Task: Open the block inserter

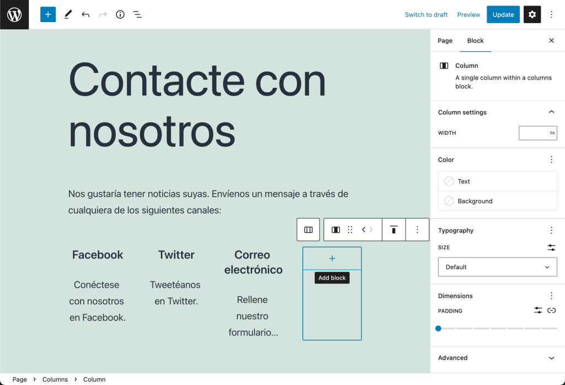Action: [47, 14]
